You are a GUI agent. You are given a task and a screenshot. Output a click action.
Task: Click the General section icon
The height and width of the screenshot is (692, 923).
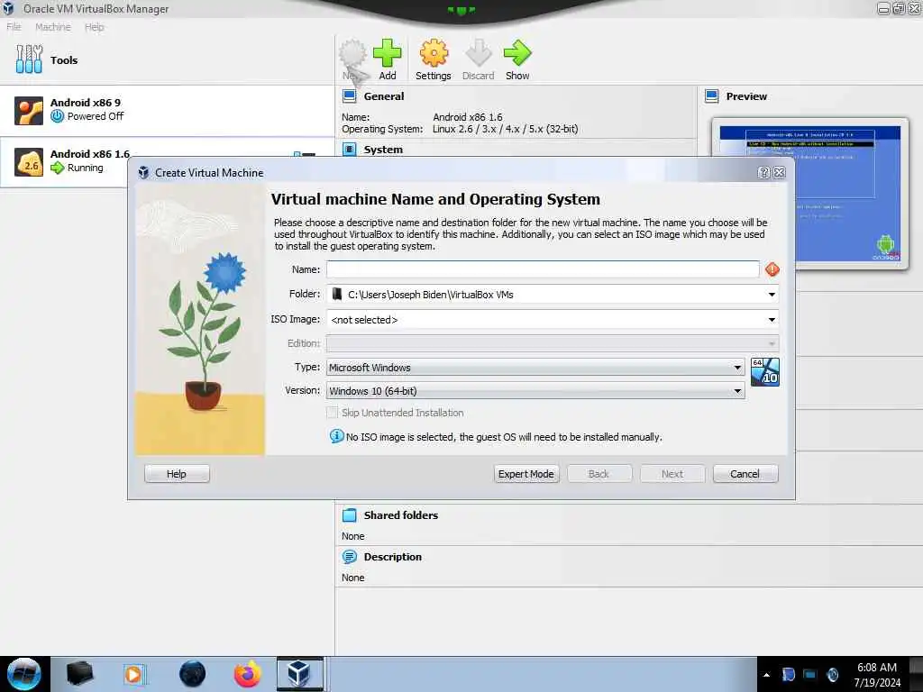click(349, 96)
